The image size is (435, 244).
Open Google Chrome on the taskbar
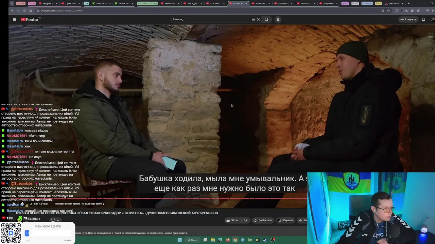[235, 240]
